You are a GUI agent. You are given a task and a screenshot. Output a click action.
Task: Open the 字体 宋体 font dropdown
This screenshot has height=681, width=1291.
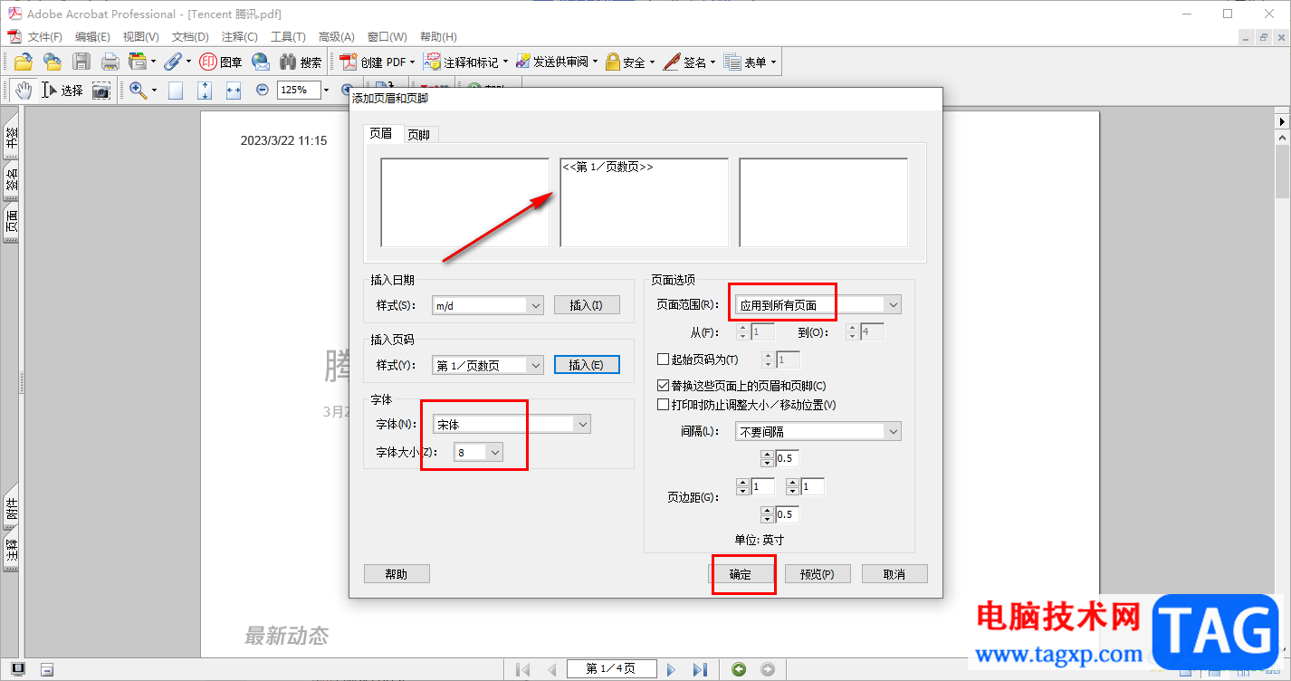coord(582,424)
